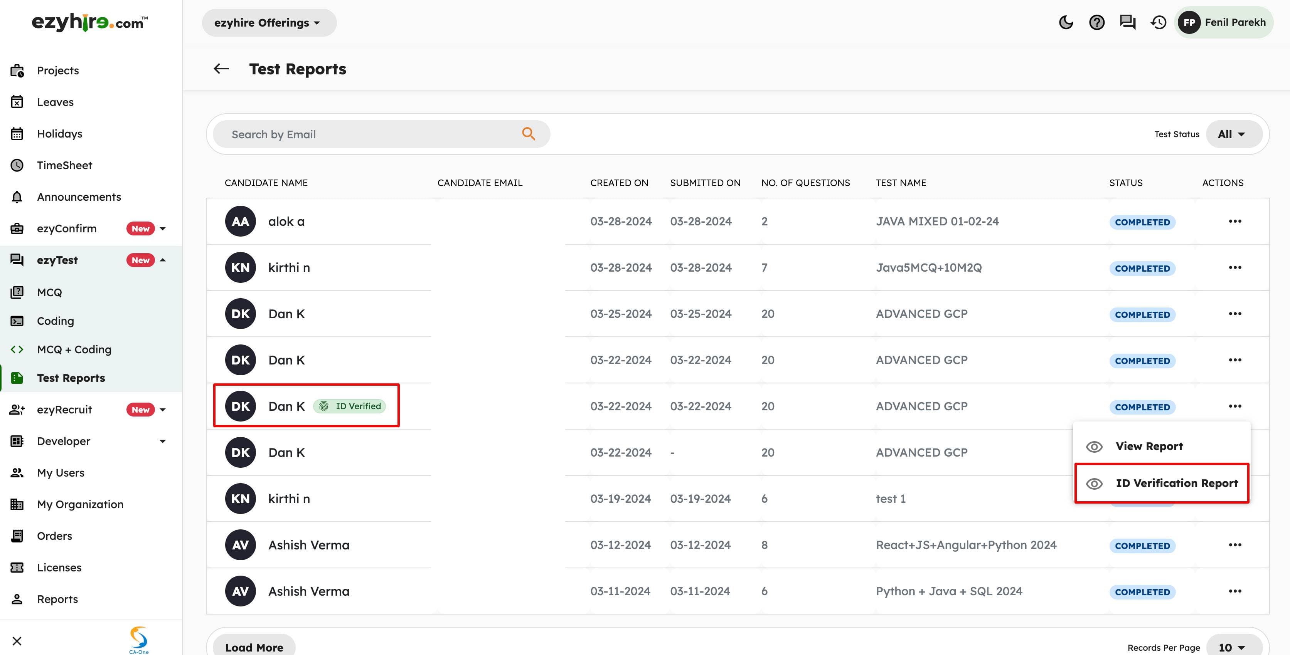Select View Report from the popup menu
The height and width of the screenshot is (655, 1290).
click(x=1161, y=446)
